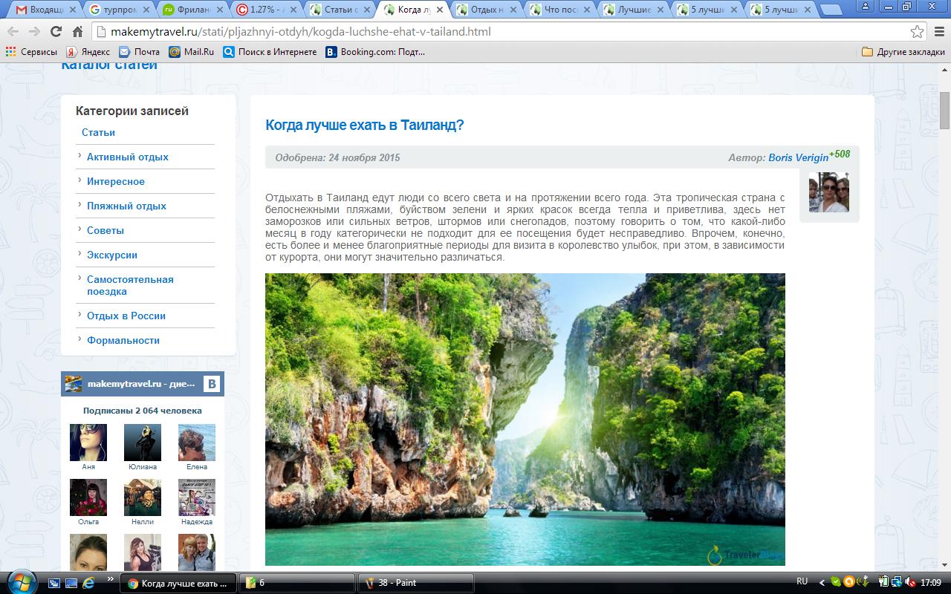
Task: Go to the browser home page icon
Action: point(77,32)
